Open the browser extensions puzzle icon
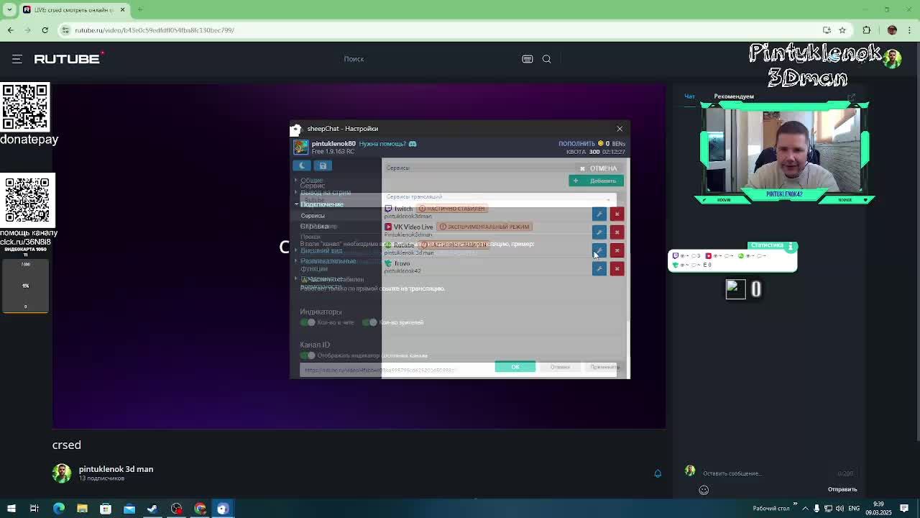The height and width of the screenshot is (518, 920). click(x=866, y=30)
